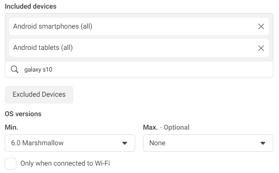
Task: Click the Only when connected to Wi-Fi label
Action: 65,163
